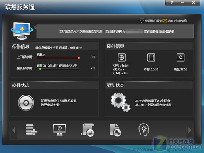Open the monitor with @ online service tool
This screenshot has width=204, height=153.
pyautogui.click(x=60, y=130)
